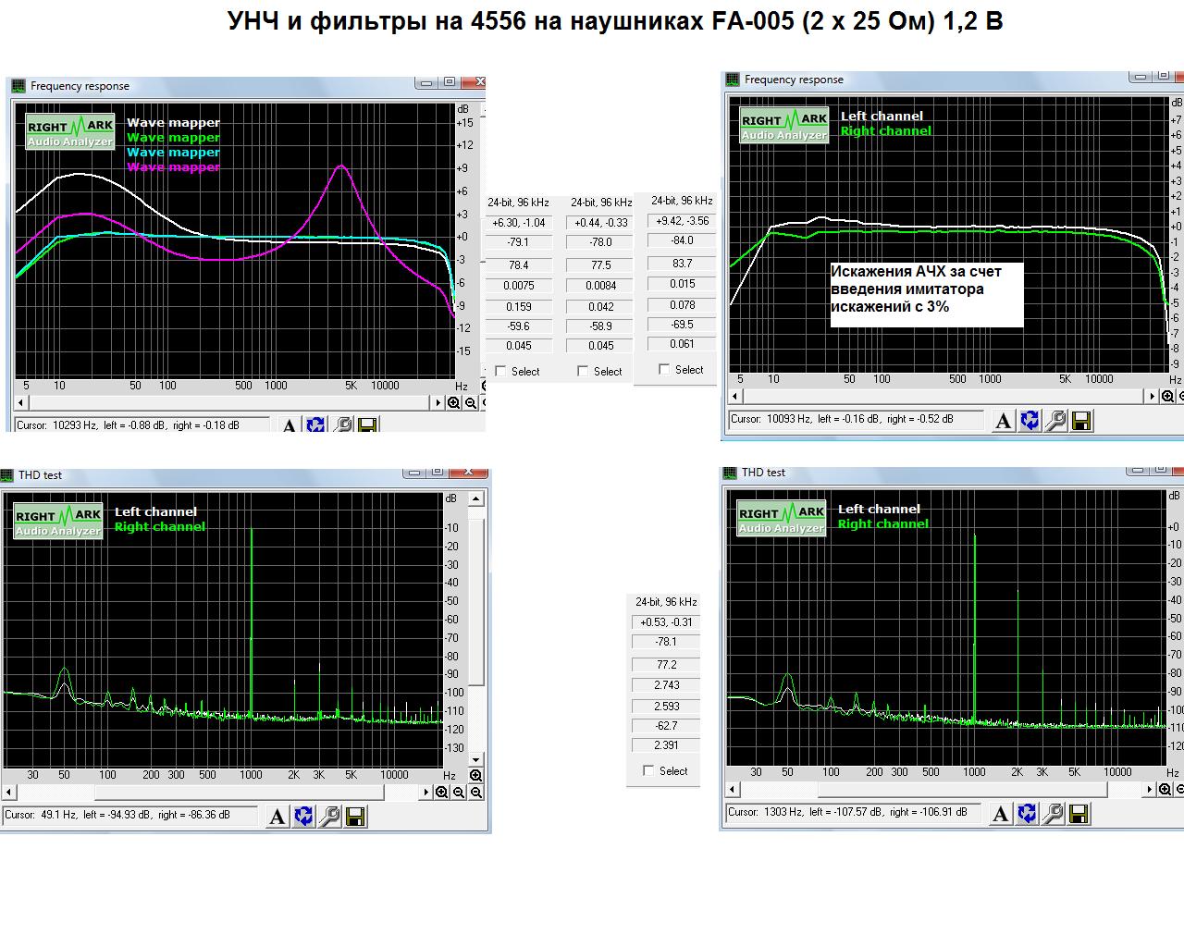Click the 'Искажения АЧХ' annotation text box
1184x947 pixels.
927,294
